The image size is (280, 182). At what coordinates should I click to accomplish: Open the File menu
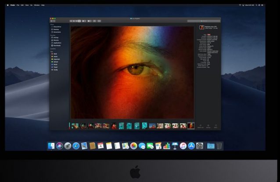click(18, 5)
